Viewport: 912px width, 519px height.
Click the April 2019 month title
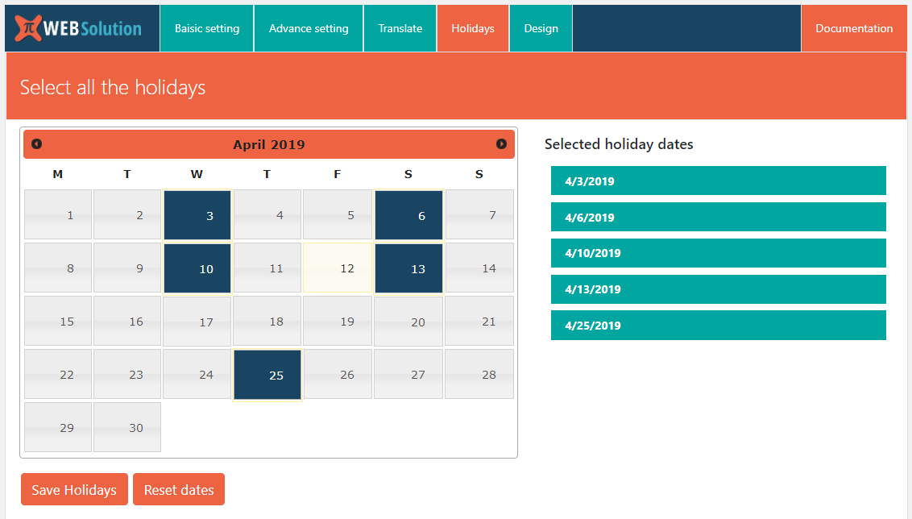[269, 144]
